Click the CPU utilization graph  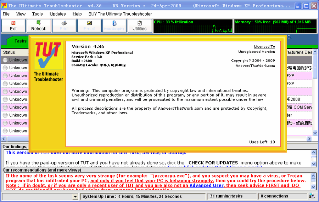(193, 26)
